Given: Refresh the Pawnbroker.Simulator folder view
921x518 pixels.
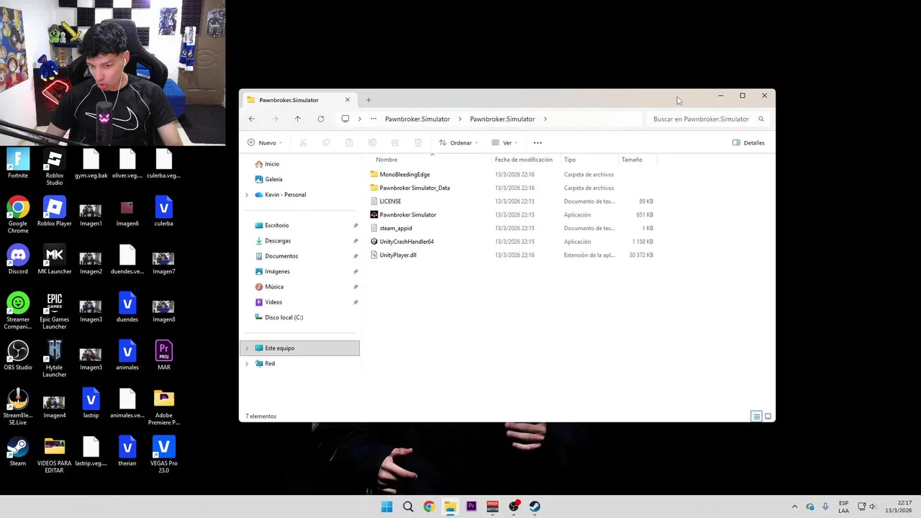Looking at the screenshot, I should point(321,119).
